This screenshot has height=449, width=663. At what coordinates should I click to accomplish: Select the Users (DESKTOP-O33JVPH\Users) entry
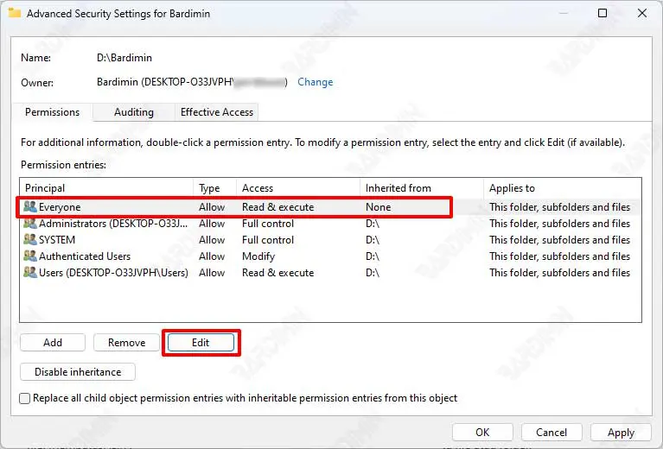[330, 273]
